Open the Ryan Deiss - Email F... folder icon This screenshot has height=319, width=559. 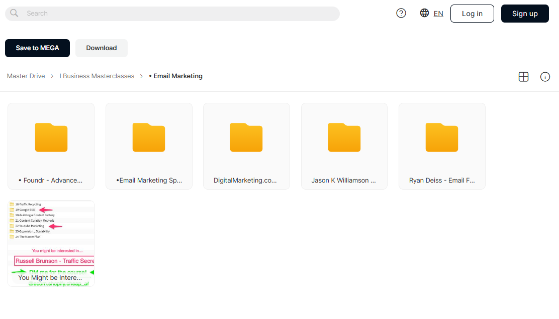pos(442,137)
